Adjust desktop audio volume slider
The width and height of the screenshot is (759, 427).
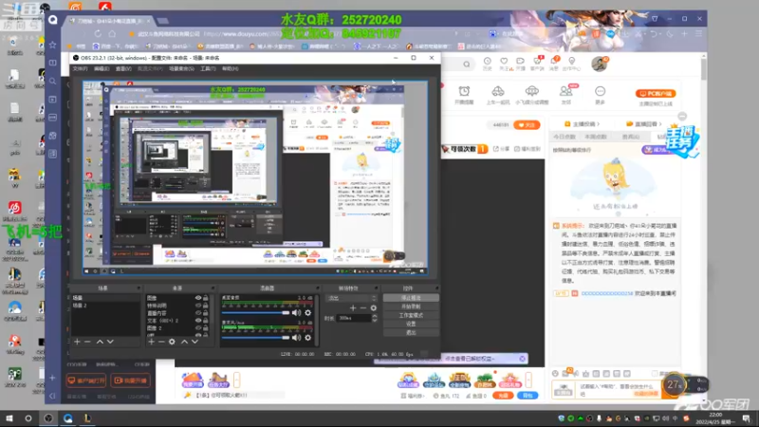255,313
